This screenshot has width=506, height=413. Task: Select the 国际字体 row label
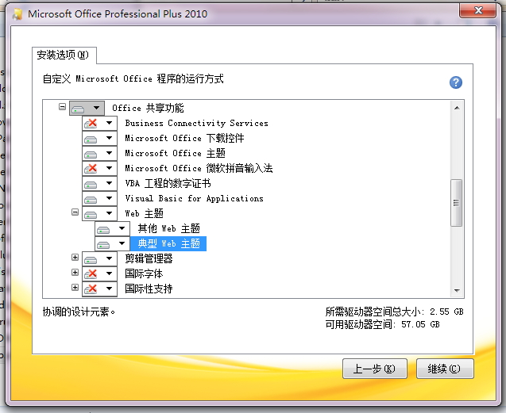pos(144,273)
